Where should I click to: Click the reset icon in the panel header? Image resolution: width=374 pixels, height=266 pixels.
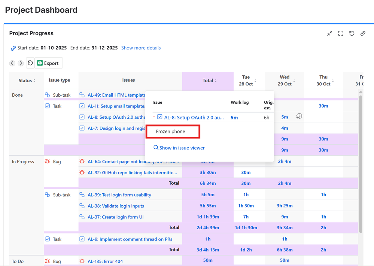click(352, 33)
